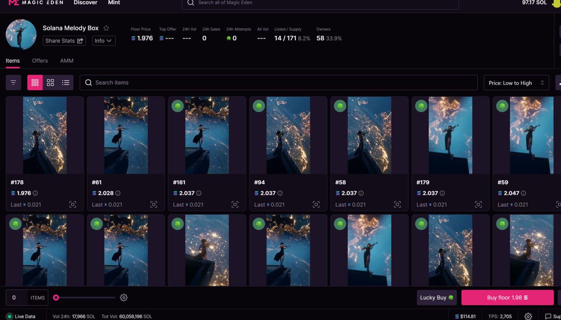This screenshot has width=561, height=320.
Task: Click the items count input showing 0
Action: (16, 298)
